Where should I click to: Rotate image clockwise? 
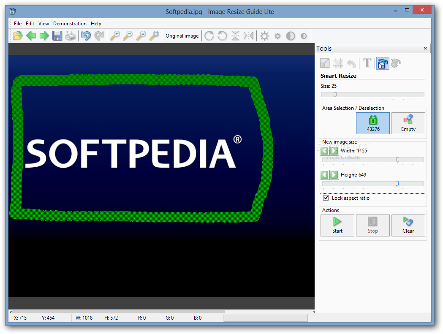(209, 36)
